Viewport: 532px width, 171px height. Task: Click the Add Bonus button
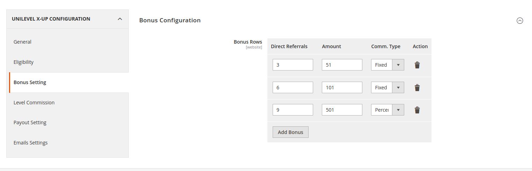[x=290, y=132]
